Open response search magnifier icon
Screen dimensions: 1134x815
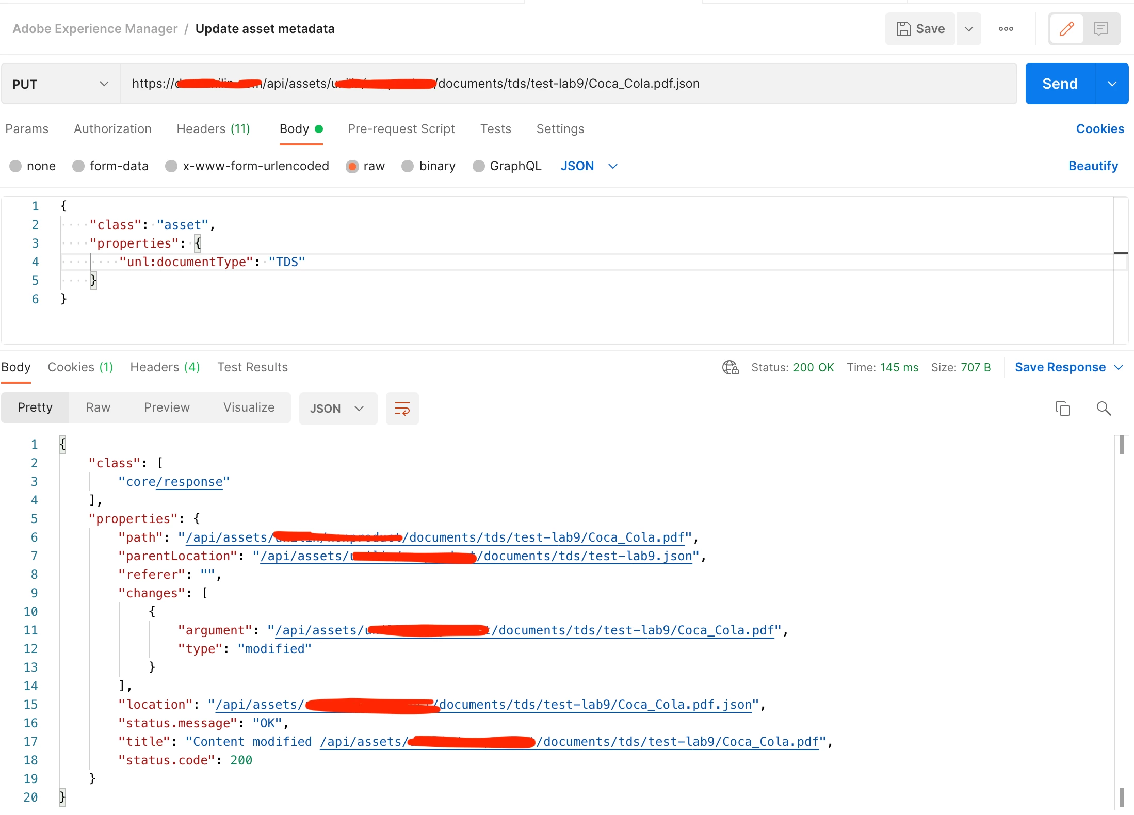(x=1104, y=409)
